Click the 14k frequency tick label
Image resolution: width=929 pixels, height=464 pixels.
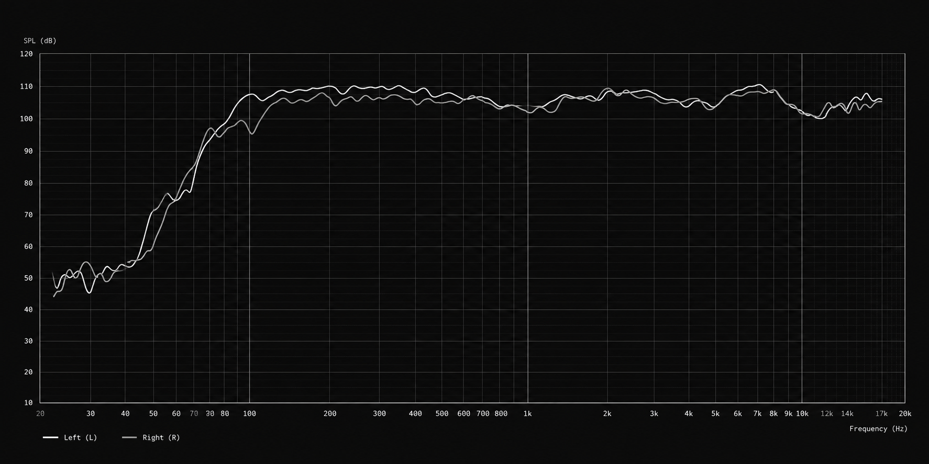pos(847,414)
